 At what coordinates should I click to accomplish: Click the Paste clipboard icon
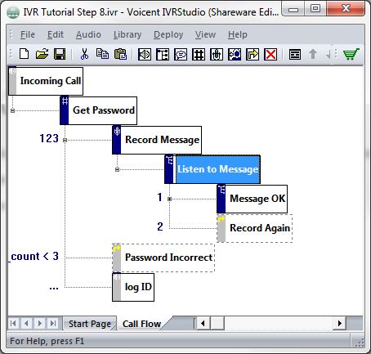click(121, 54)
